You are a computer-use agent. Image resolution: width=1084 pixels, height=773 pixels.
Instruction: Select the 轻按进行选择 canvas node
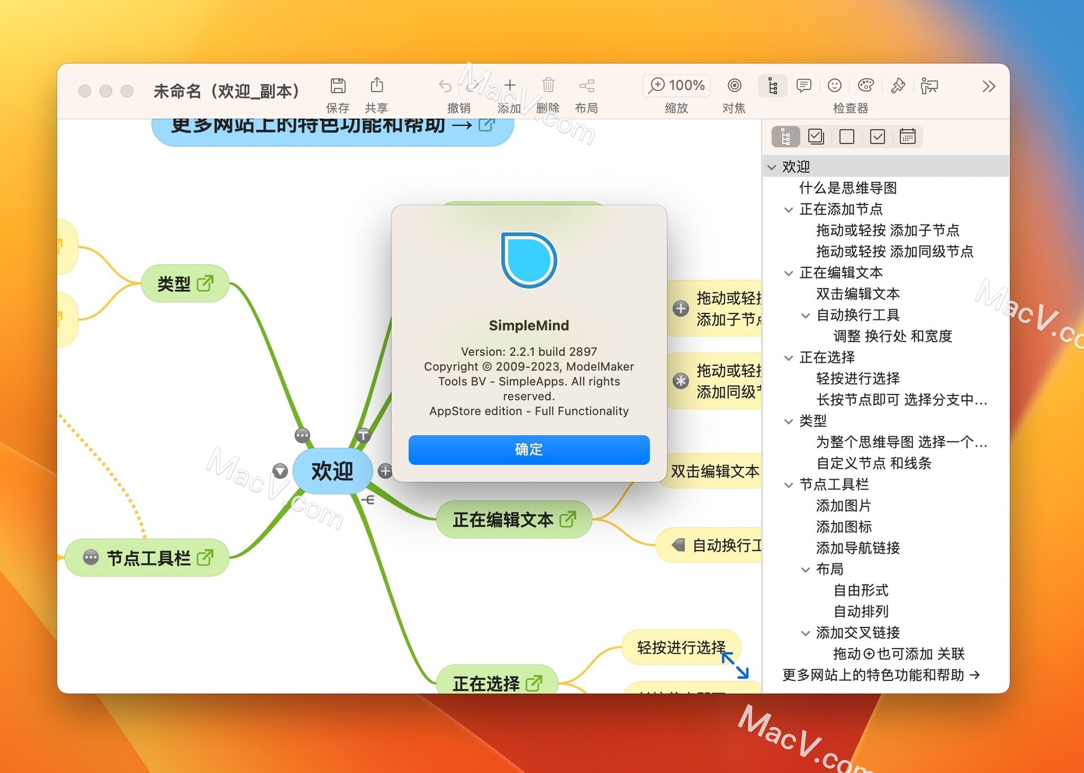click(x=681, y=648)
